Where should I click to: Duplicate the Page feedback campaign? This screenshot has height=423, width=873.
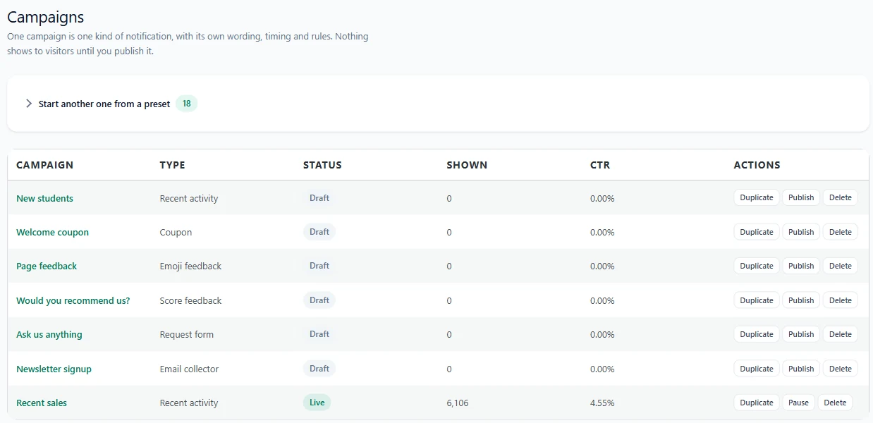[x=757, y=266]
